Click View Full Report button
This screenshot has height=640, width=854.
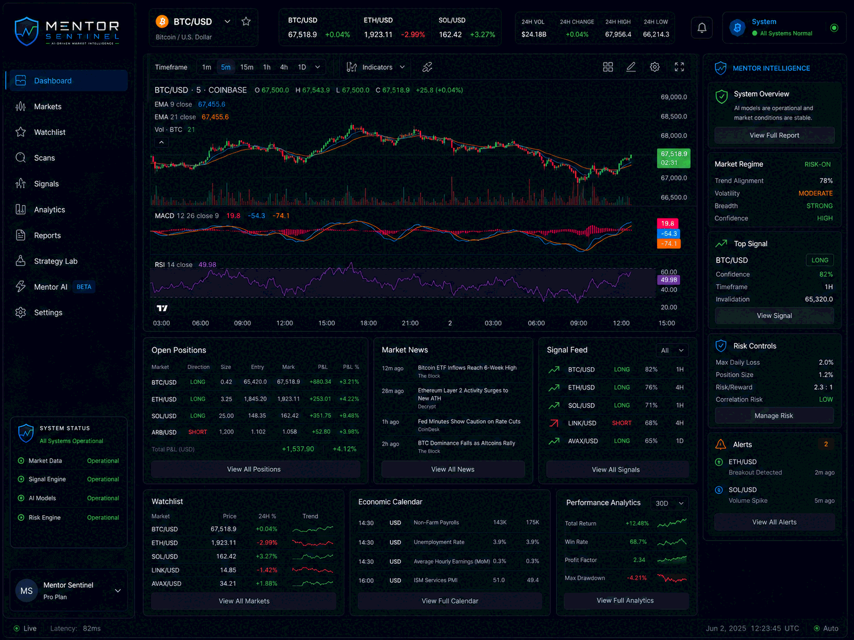pyautogui.click(x=774, y=135)
